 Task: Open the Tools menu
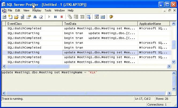(48, 10)
